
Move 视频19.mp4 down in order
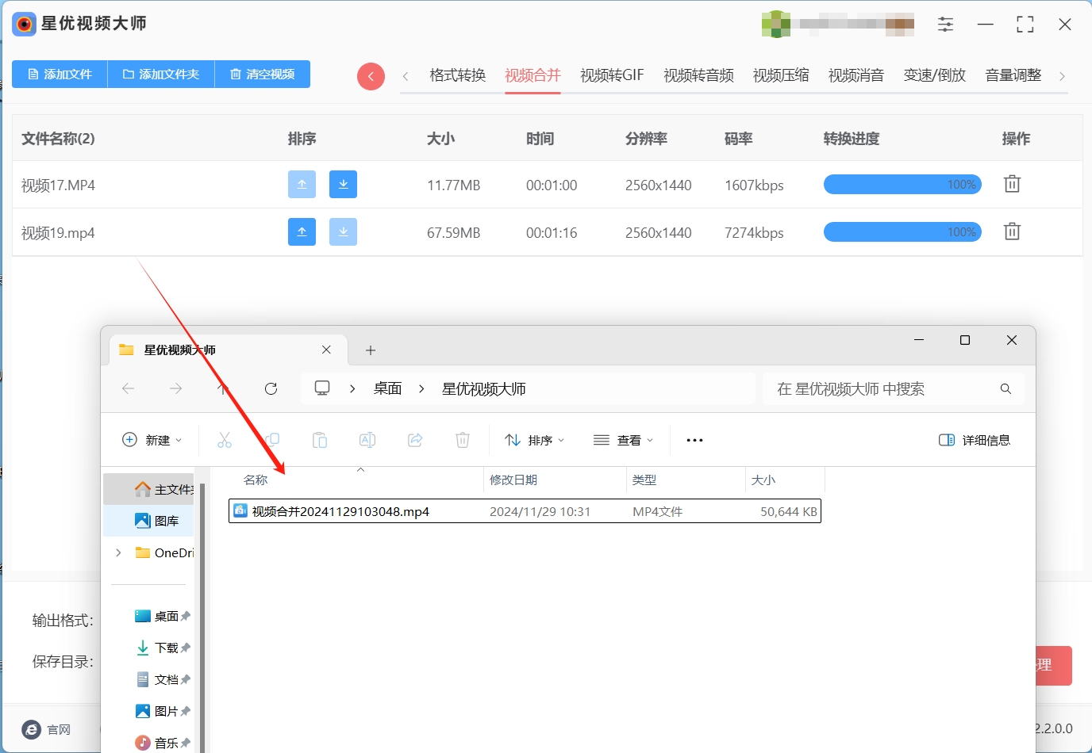coord(343,231)
